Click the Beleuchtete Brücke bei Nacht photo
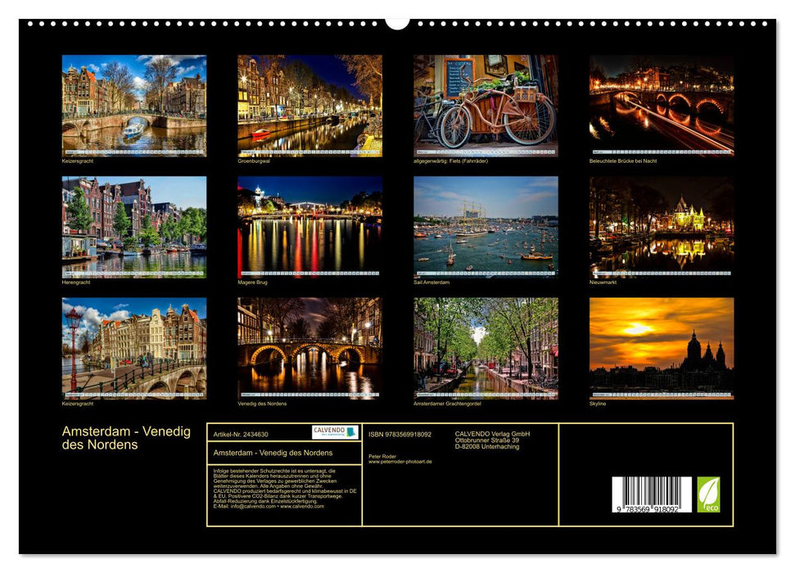The image size is (795, 573). point(662,106)
